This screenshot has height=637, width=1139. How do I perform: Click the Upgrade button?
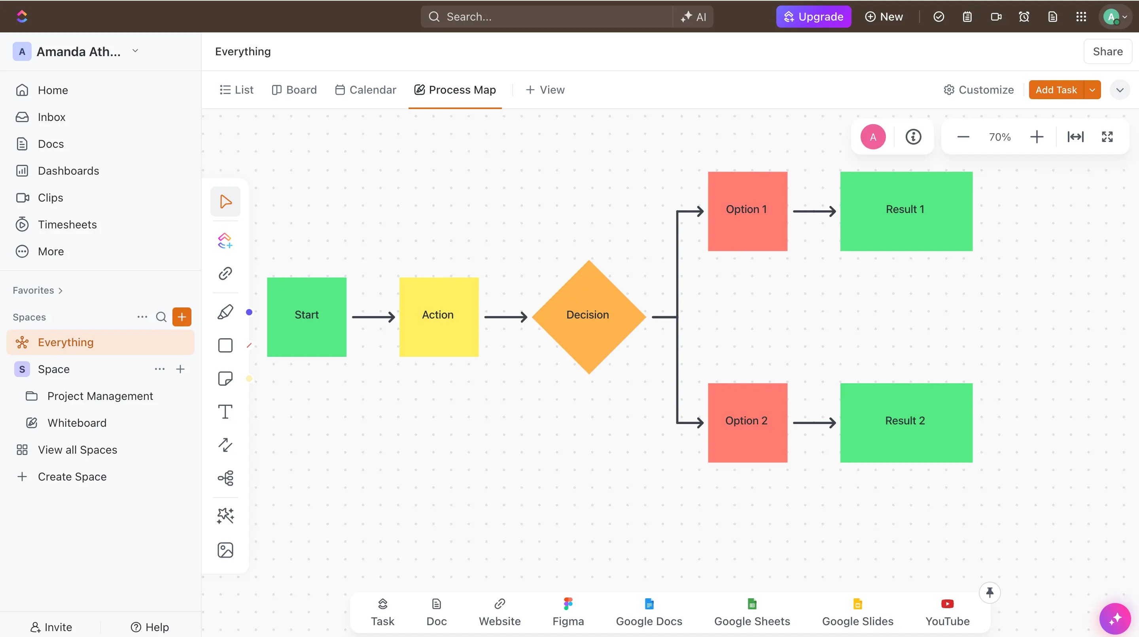[x=813, y=17]
